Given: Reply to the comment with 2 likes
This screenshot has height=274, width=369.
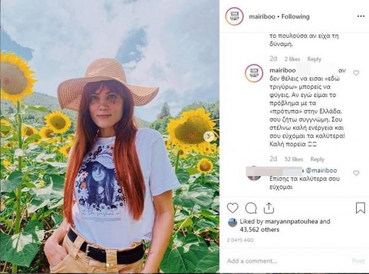Looking at the screenshot, I should click(x=314, y=59).
